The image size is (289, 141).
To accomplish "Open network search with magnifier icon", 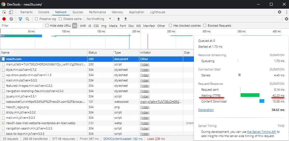I will click(28, 19).
